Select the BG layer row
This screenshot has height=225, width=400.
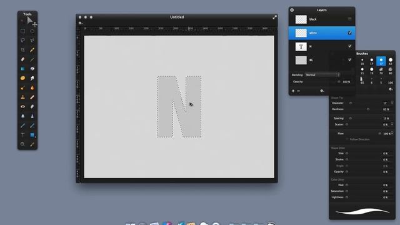pyautogui.click(x=322, y=60)
